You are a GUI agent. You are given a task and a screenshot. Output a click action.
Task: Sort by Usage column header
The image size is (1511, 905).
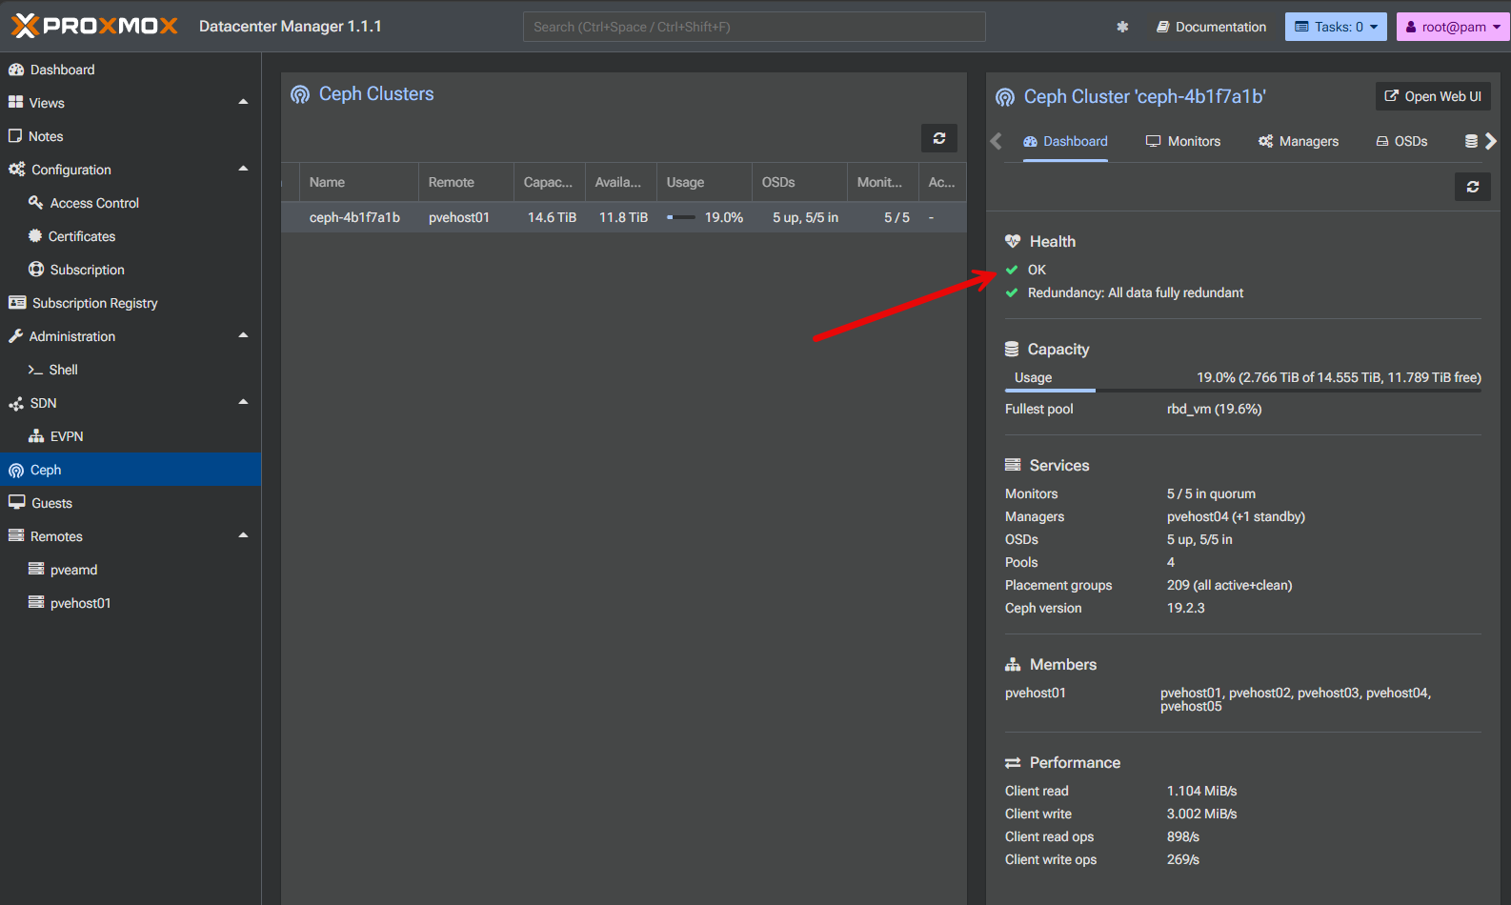704,182
